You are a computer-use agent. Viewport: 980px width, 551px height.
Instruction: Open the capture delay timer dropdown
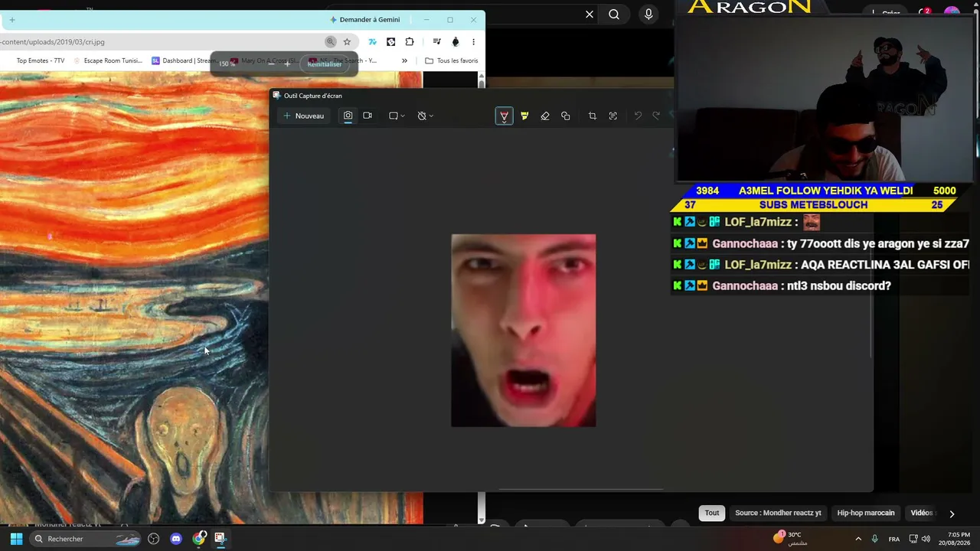[x=425, y=116]
